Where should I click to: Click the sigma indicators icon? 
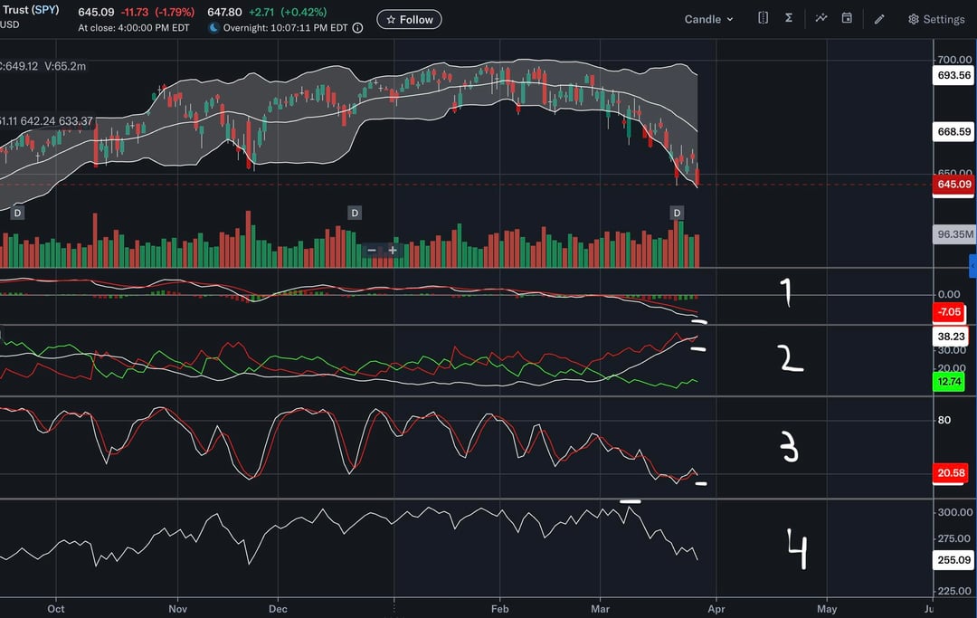tap(789, 18)
